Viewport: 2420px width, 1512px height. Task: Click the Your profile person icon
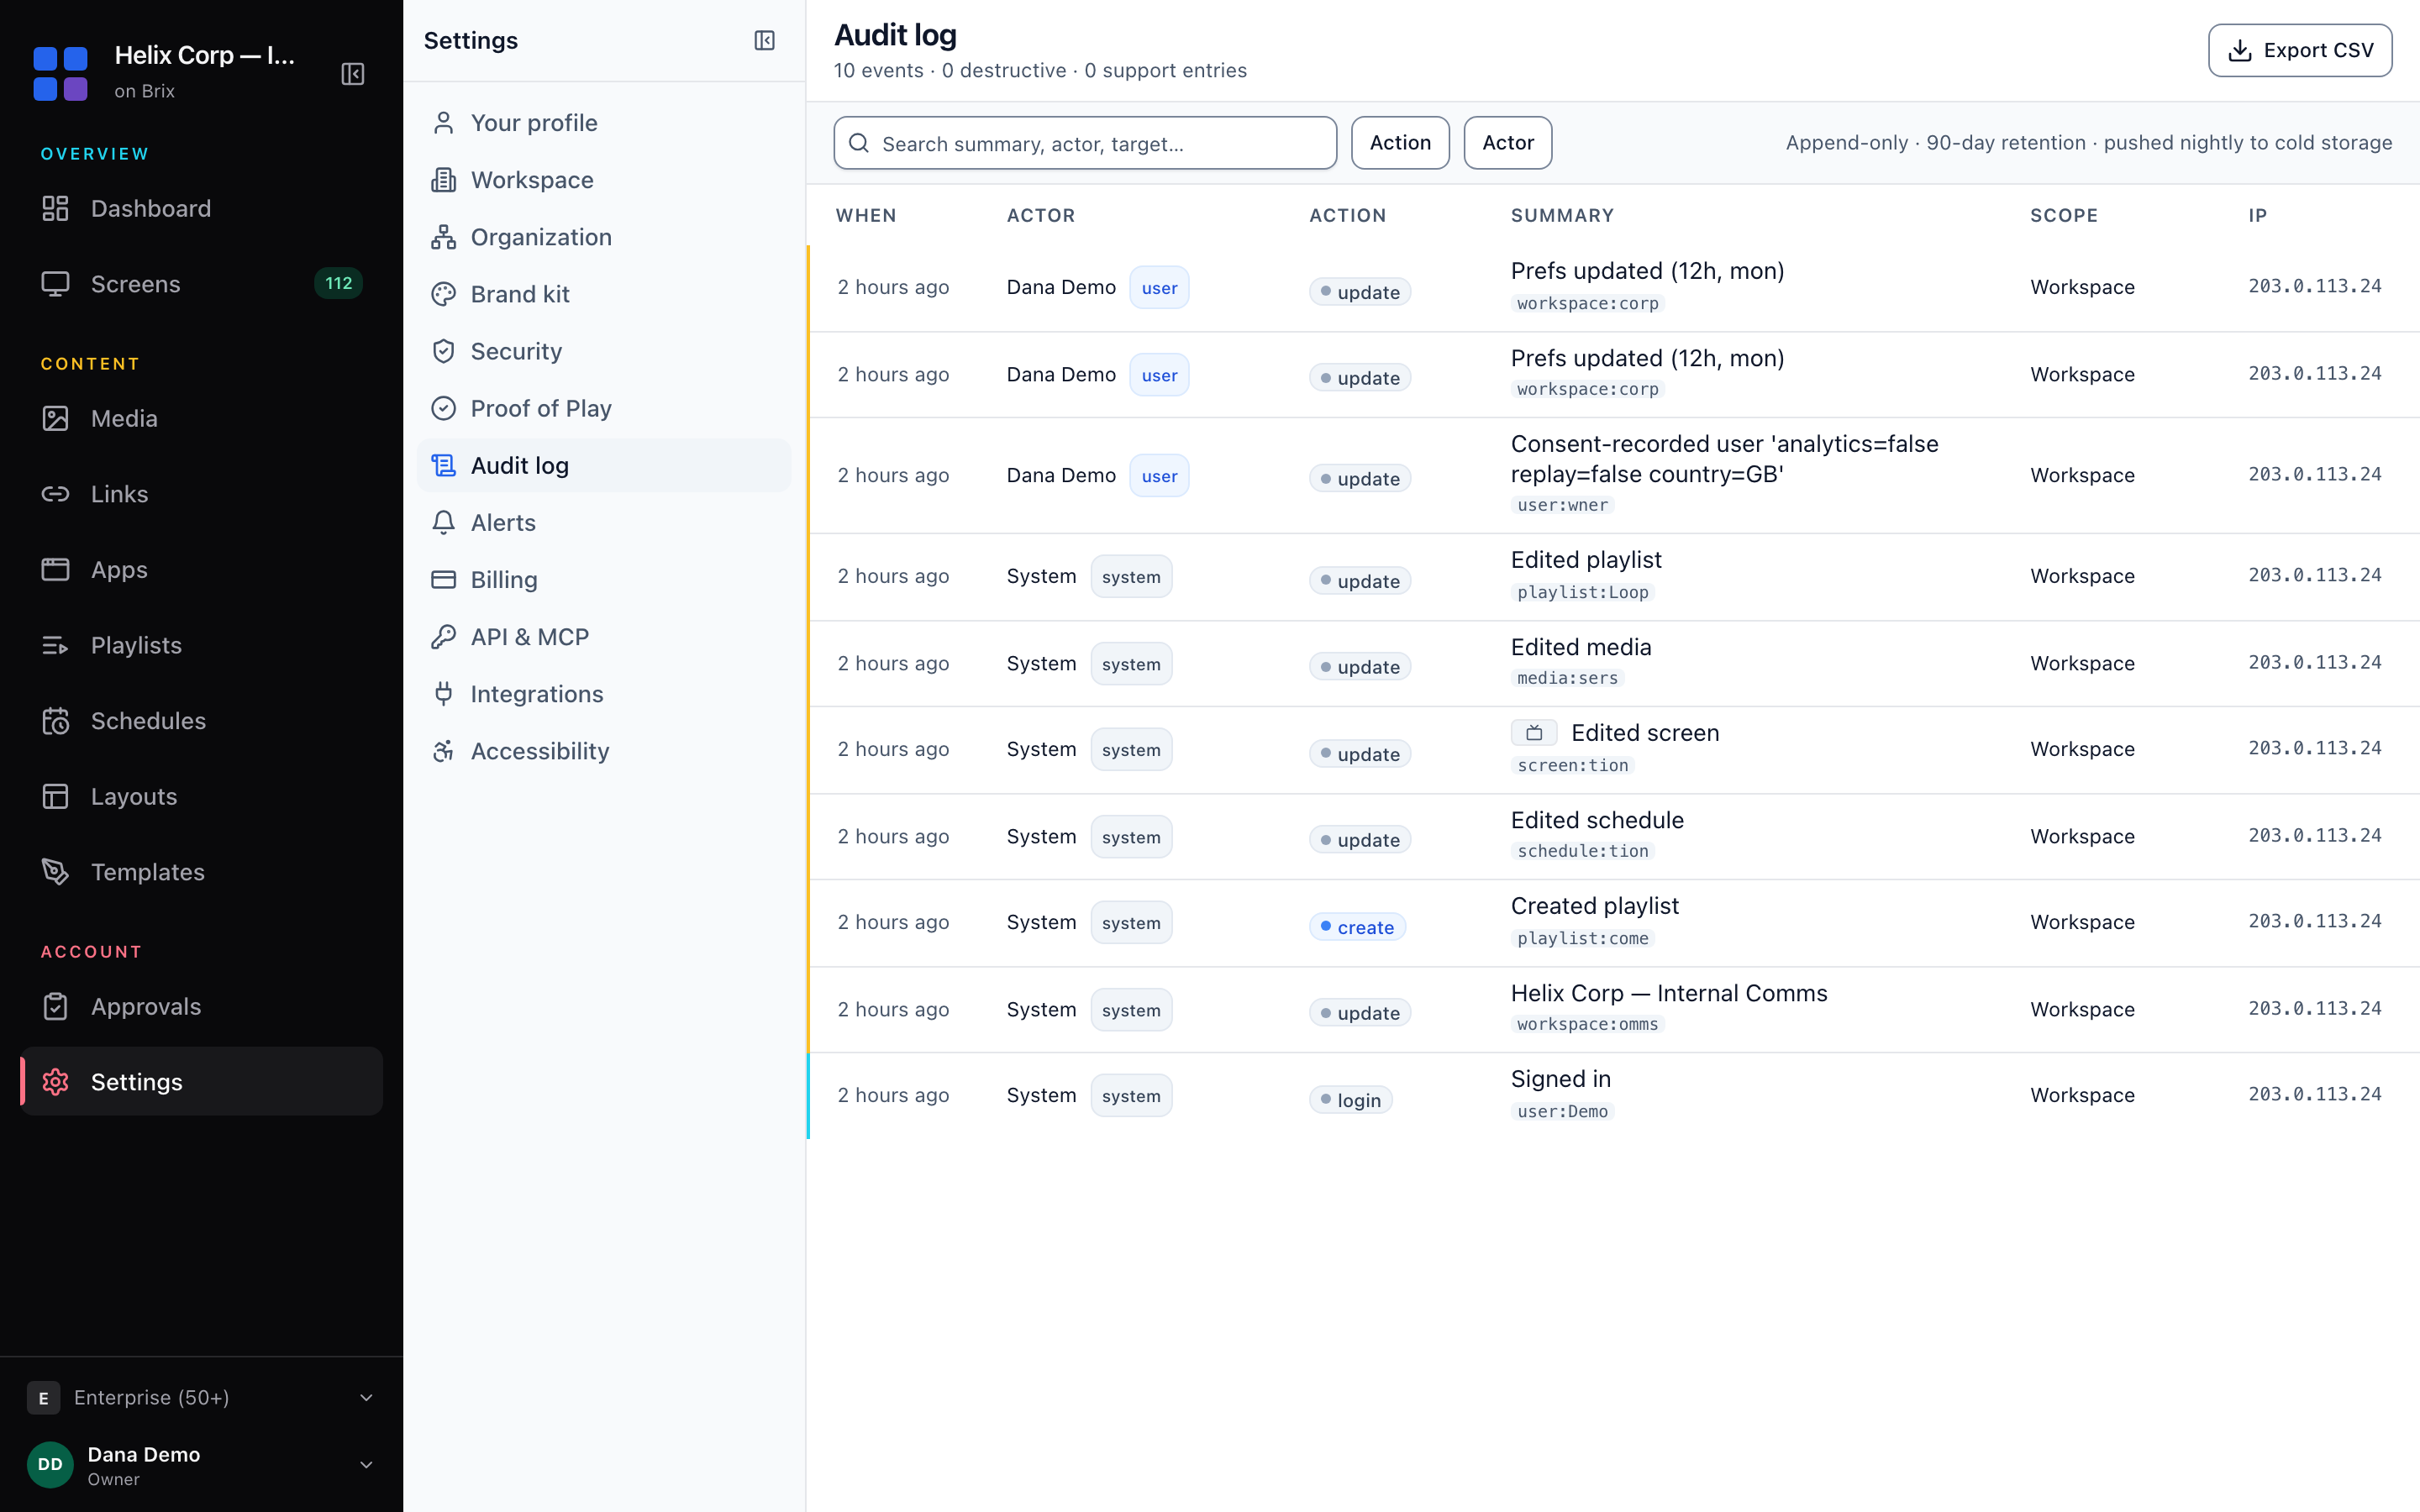click(443, 123)
